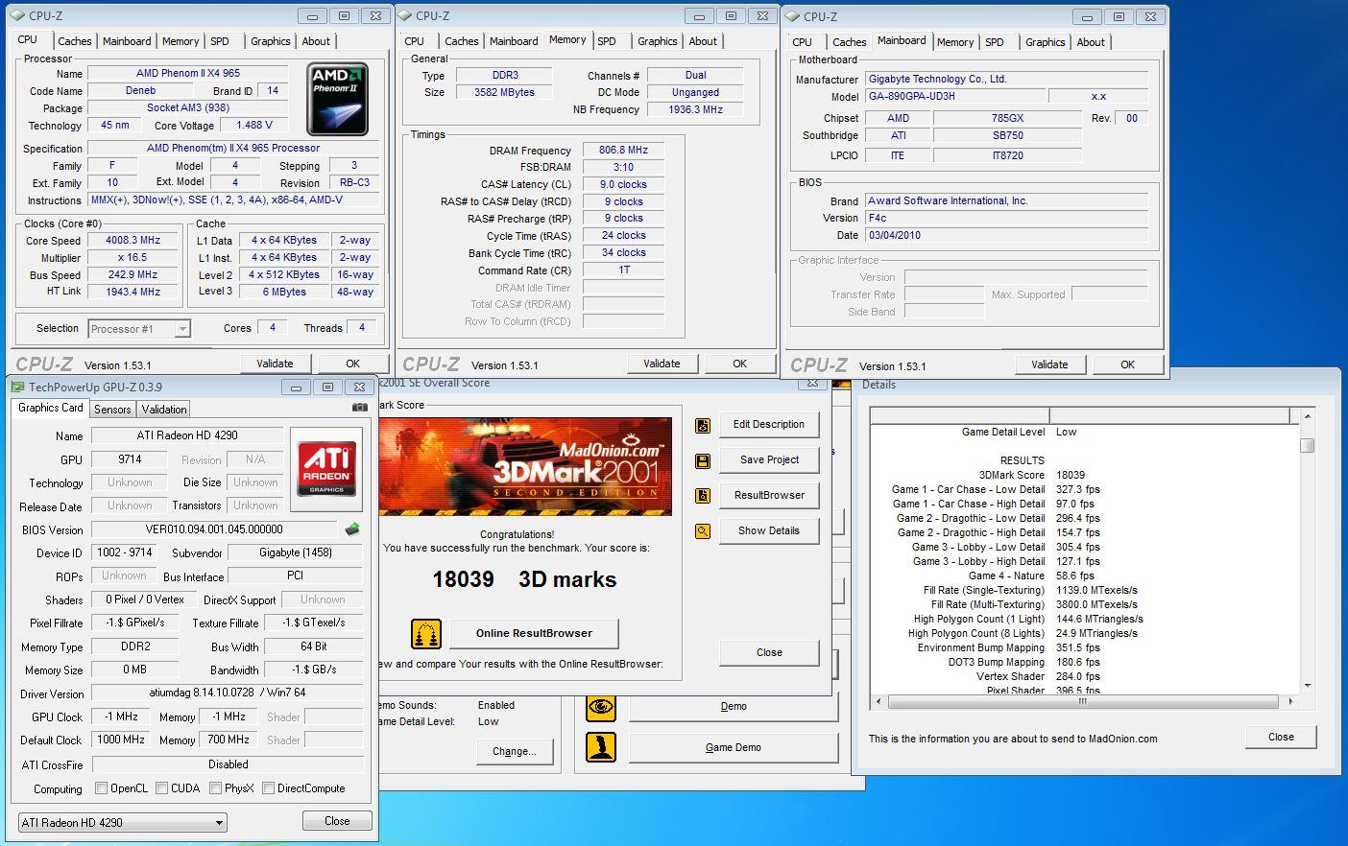Click the Edit Description notepad icon

point(703,425)
